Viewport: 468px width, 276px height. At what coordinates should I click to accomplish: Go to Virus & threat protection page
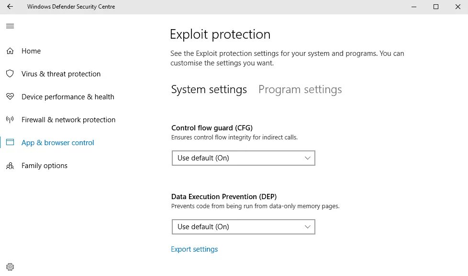tap(61, 74)
